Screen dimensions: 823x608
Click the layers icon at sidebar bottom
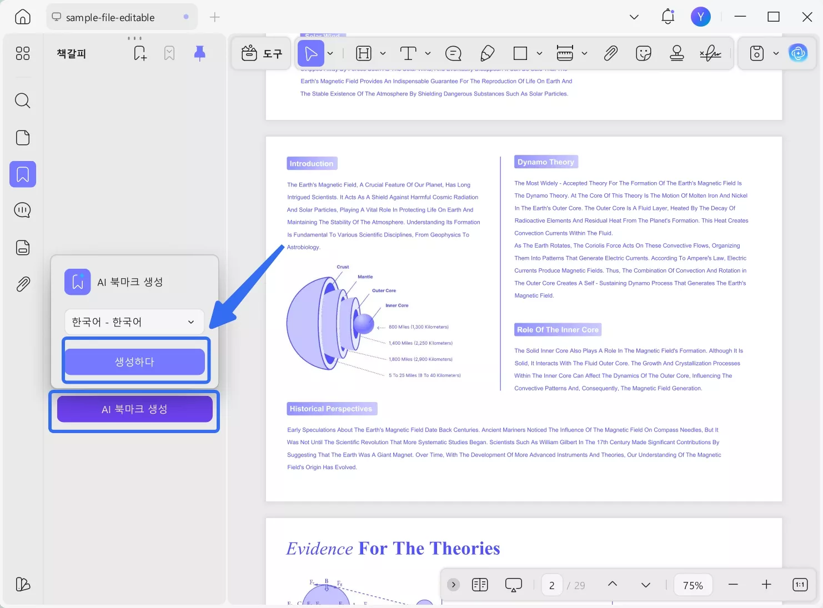pyautogui.click(x=23, y=584)
